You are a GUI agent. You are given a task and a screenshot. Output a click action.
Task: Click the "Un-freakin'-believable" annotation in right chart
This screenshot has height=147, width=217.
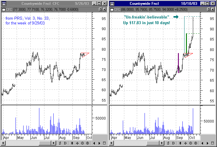click(x=147, y=17)
